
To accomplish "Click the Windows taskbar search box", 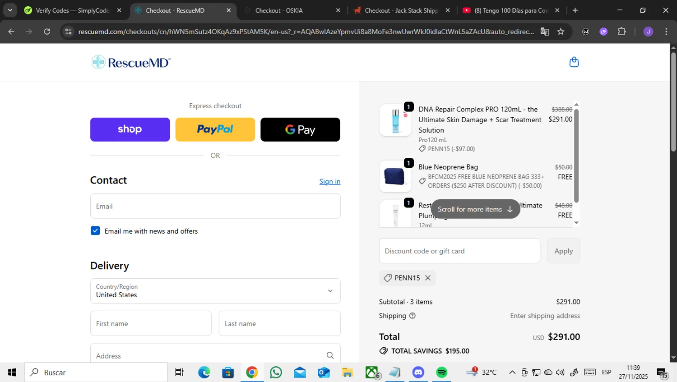I will [x=96, y=372].
